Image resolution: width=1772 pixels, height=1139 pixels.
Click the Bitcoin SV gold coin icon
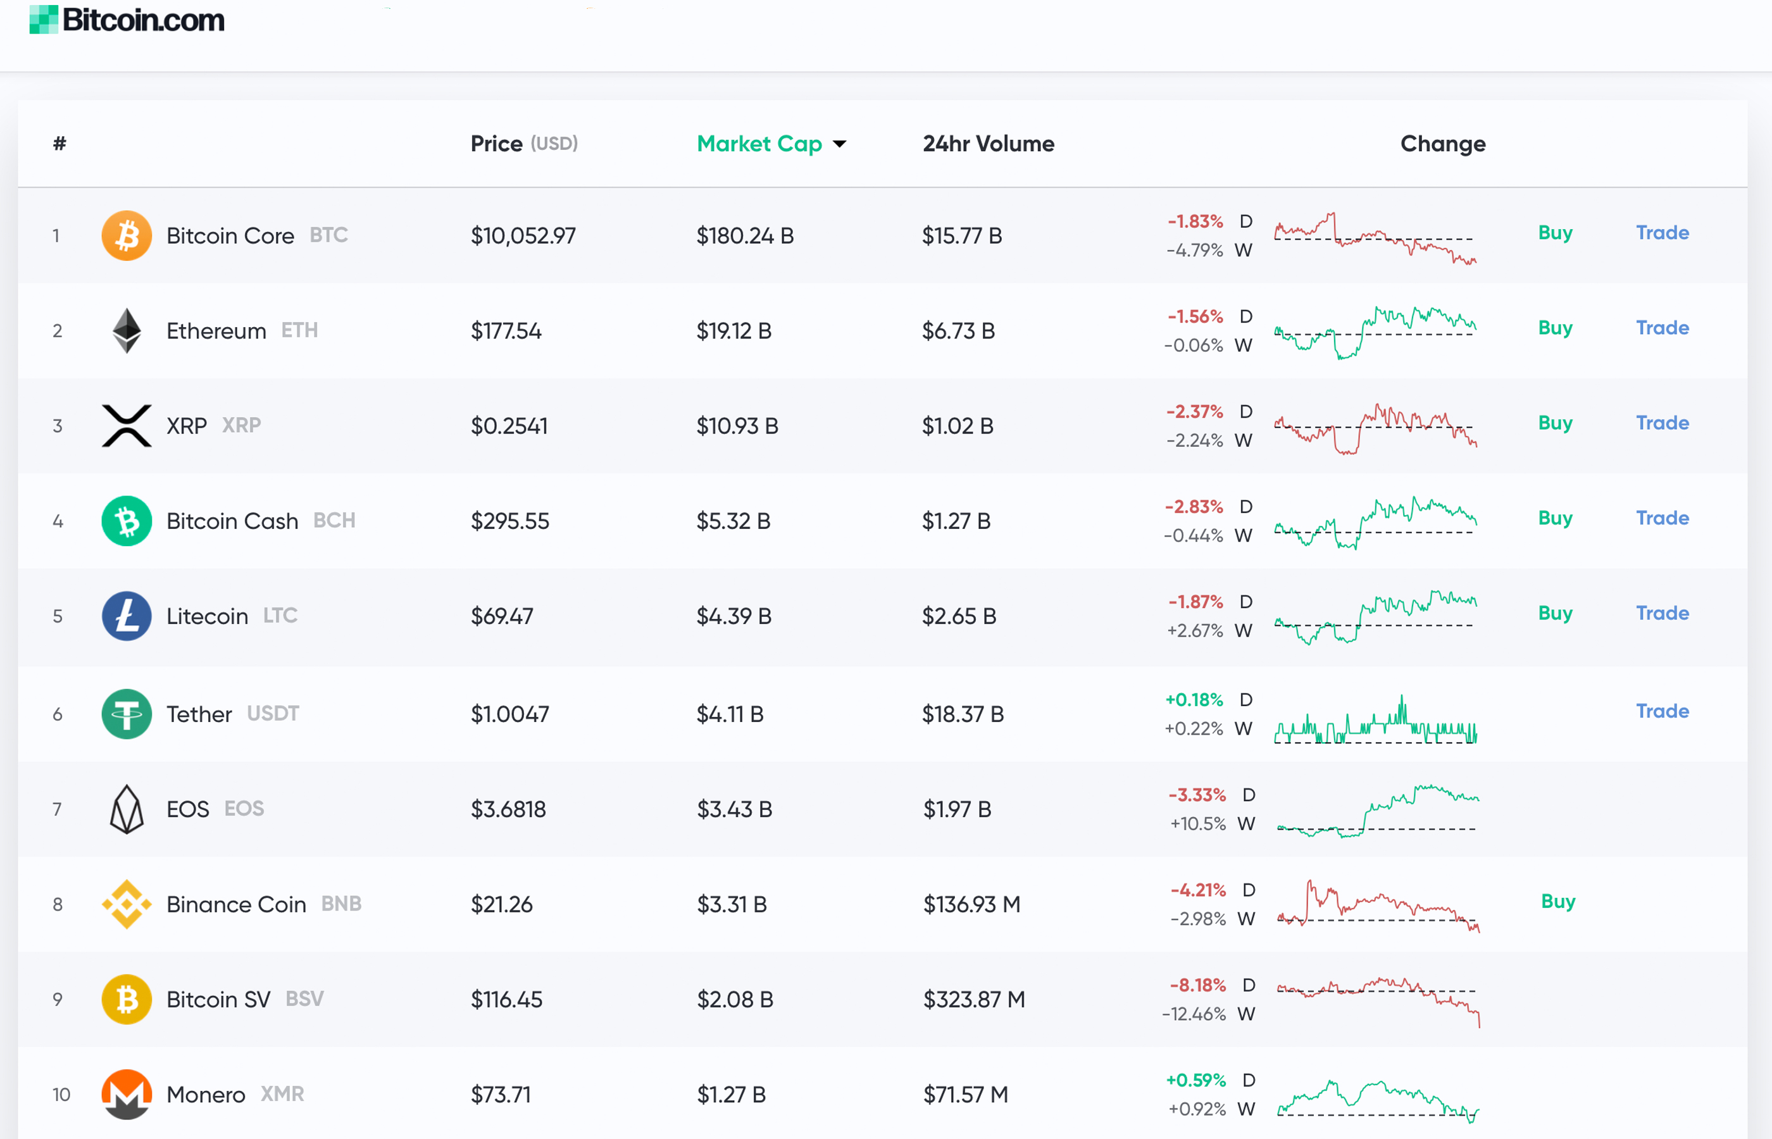pos(127,999)
